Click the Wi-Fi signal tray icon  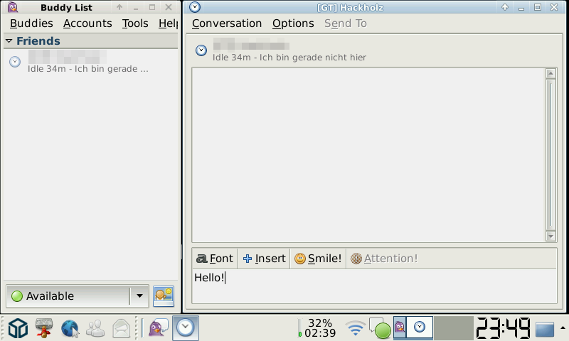355,328
